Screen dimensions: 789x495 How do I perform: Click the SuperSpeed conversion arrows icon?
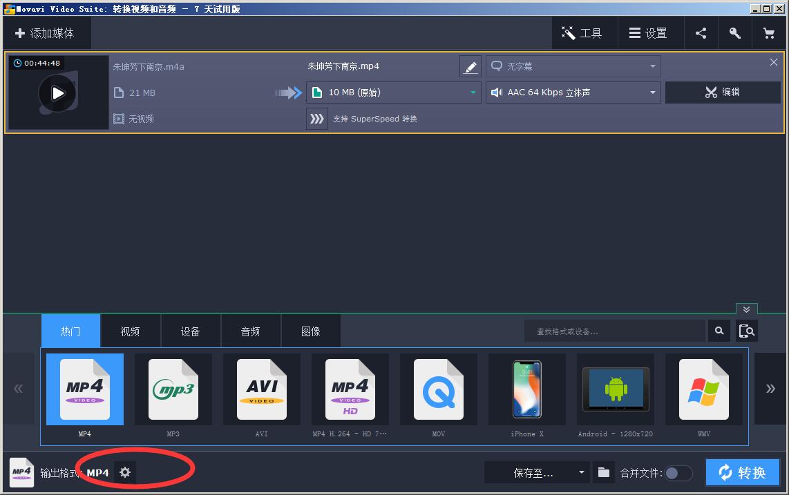tap(317, 119)
